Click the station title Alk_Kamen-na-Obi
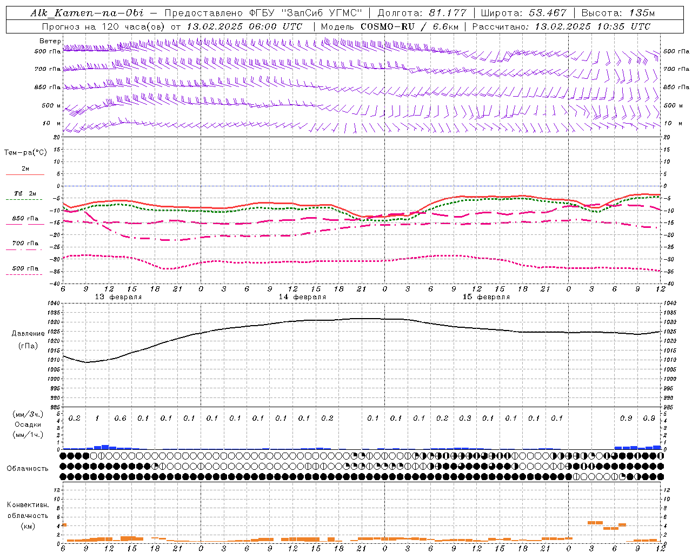The image size is (692, 553). (x=87, y=13)
